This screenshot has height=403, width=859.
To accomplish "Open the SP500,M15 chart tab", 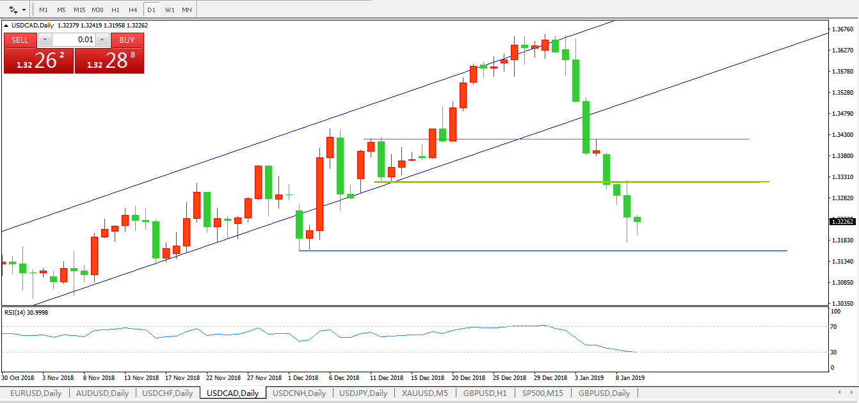I will coord(543,393).
